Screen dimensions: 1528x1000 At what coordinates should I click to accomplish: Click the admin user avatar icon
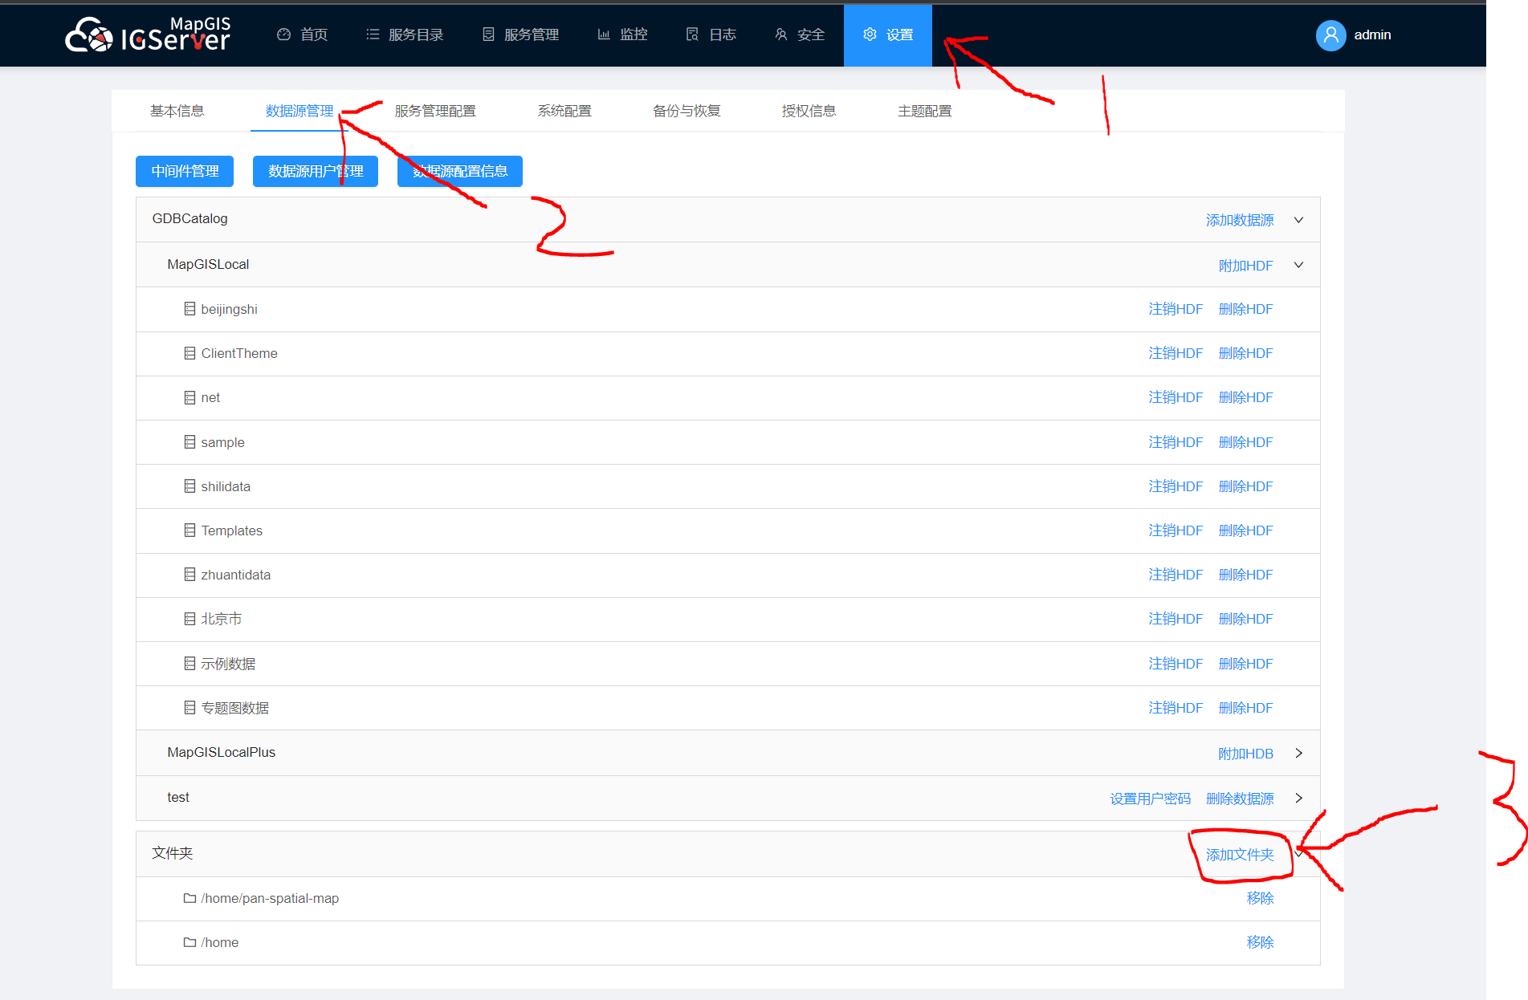[x=1330, y=35]
